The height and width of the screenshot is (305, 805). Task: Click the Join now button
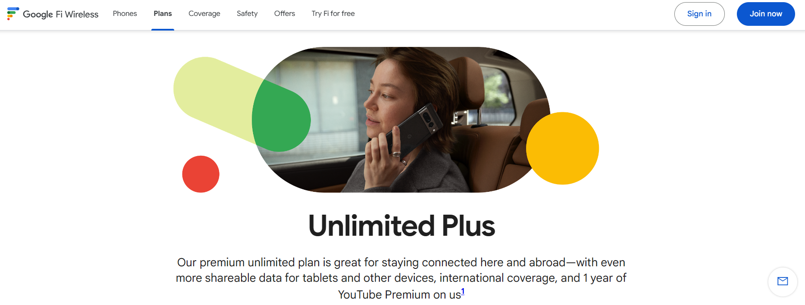point(766,14)
